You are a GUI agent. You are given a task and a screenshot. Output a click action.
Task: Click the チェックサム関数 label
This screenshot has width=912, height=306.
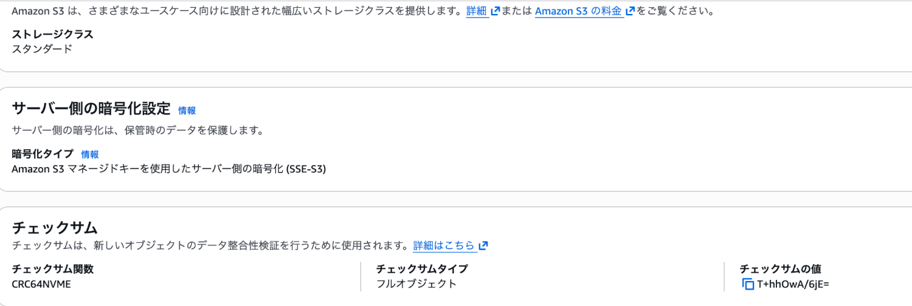tap(52, 269)
